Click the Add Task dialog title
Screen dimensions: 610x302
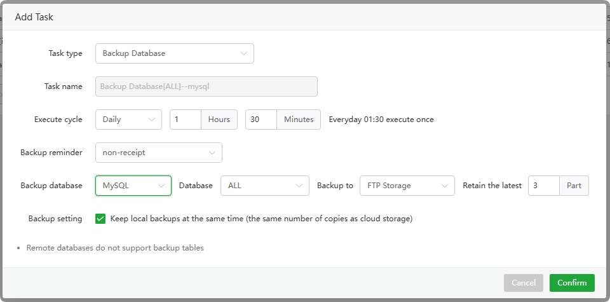point(34,17)
